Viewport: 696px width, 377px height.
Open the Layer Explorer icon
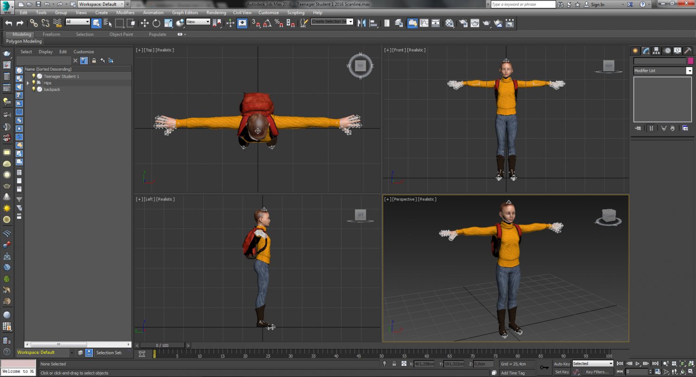[x=399, y=23]
